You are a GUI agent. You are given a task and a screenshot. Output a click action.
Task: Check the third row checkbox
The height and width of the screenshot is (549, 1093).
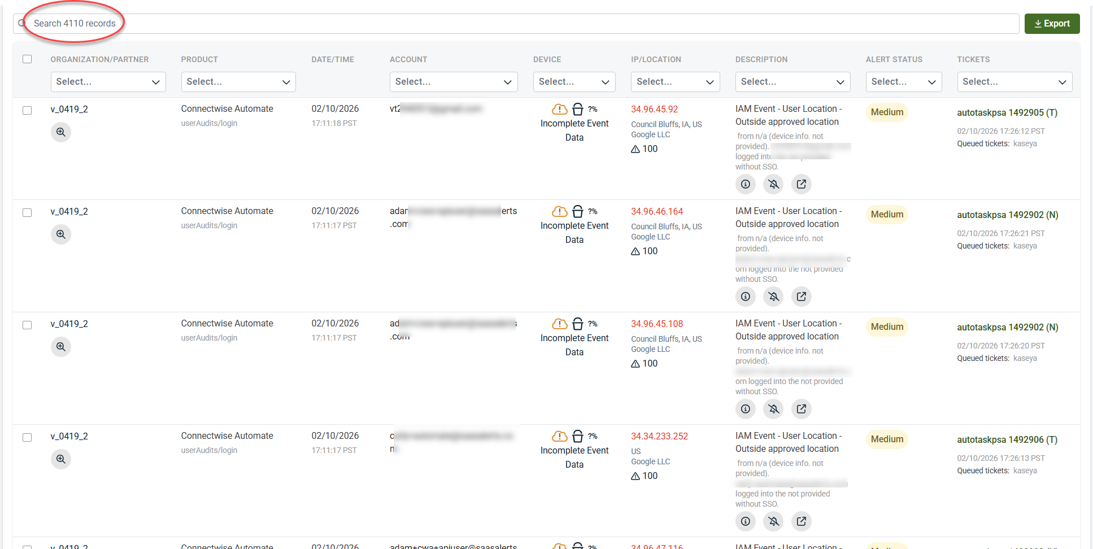[x=27, y=325]
